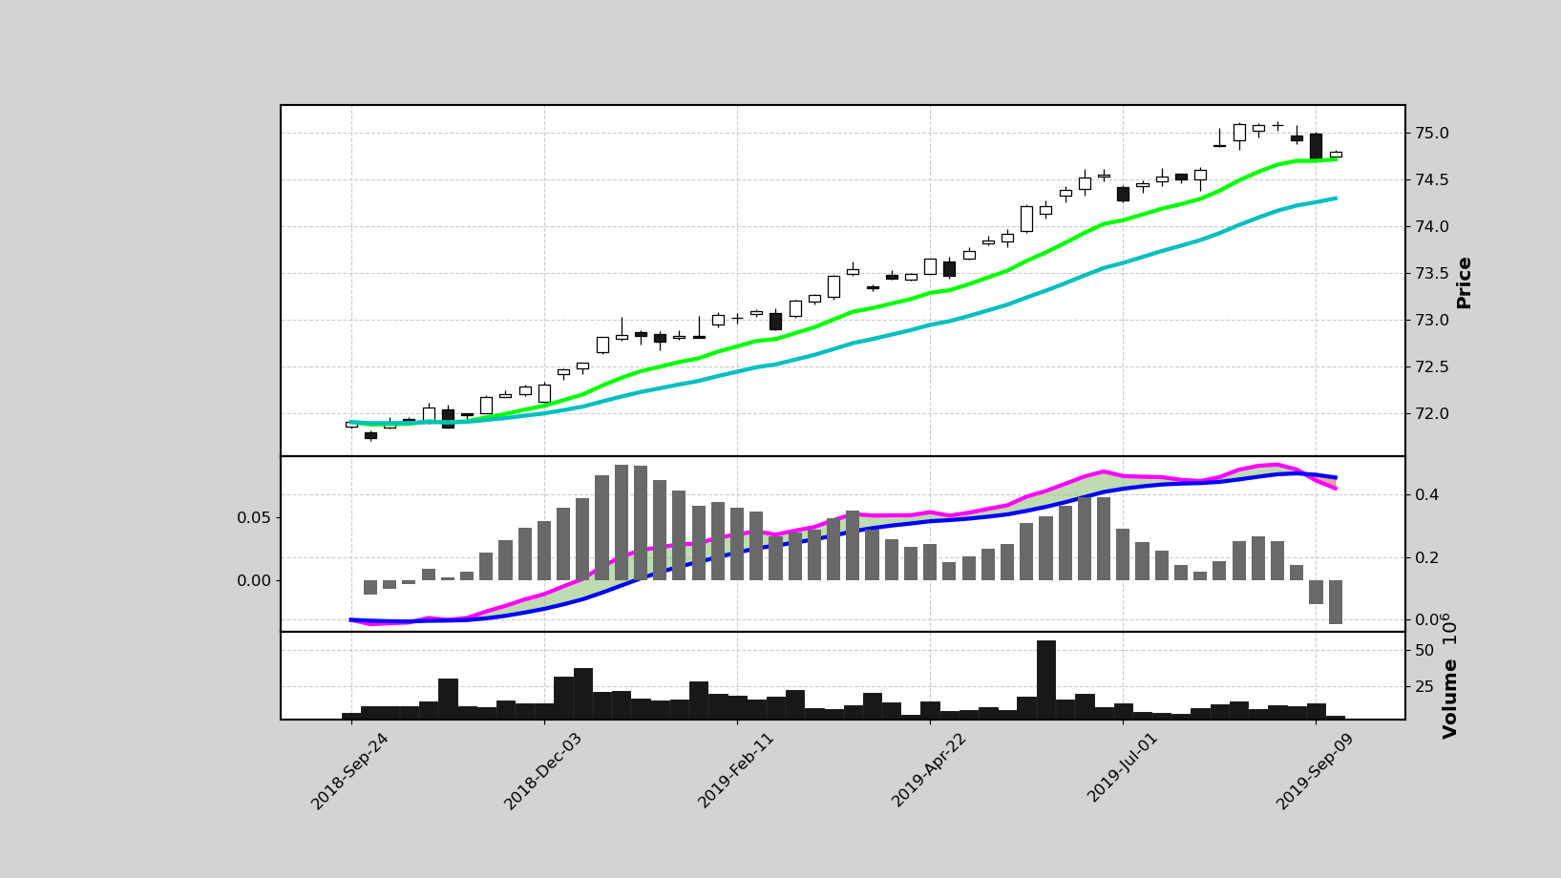The height and width of the screenshot is (878, 1561).
Task: Click the 0.2 MACD axis label
Action: coord(1428,558)
